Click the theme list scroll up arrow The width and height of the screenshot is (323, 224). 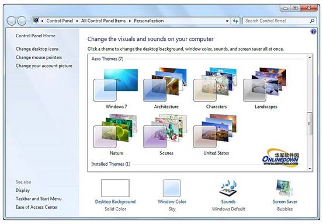(x=310, y=58)
